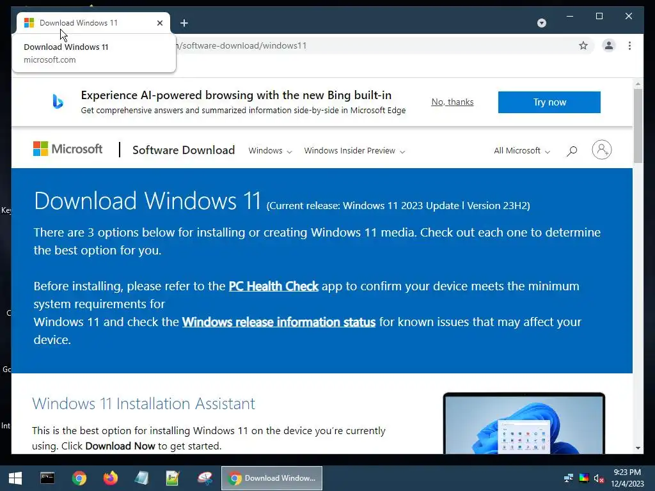Open the Chrome profile avatar menu
The height and width of the screenshot is (491, 655).
(609, 45)
